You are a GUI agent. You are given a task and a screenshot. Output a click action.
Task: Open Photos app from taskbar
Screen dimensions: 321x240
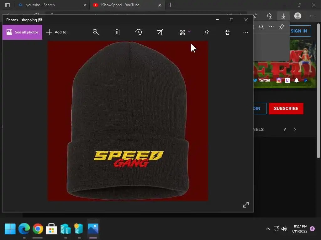click(93, 229)
